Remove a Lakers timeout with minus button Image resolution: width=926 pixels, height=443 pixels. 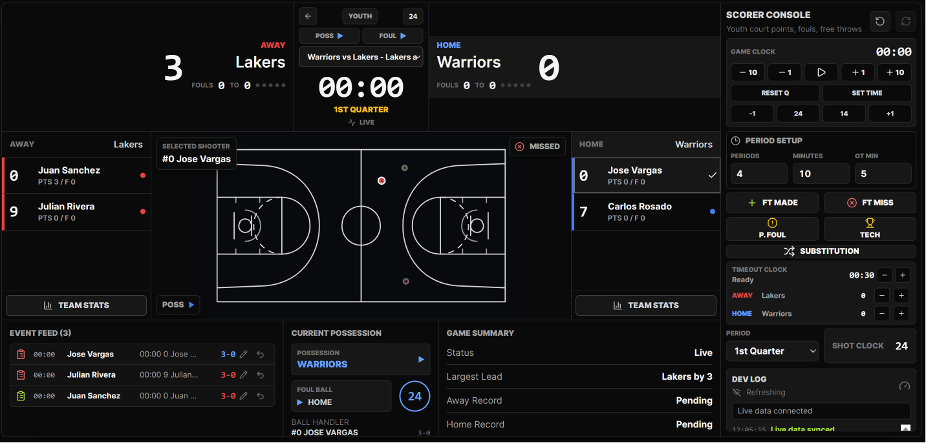[881, 296]
